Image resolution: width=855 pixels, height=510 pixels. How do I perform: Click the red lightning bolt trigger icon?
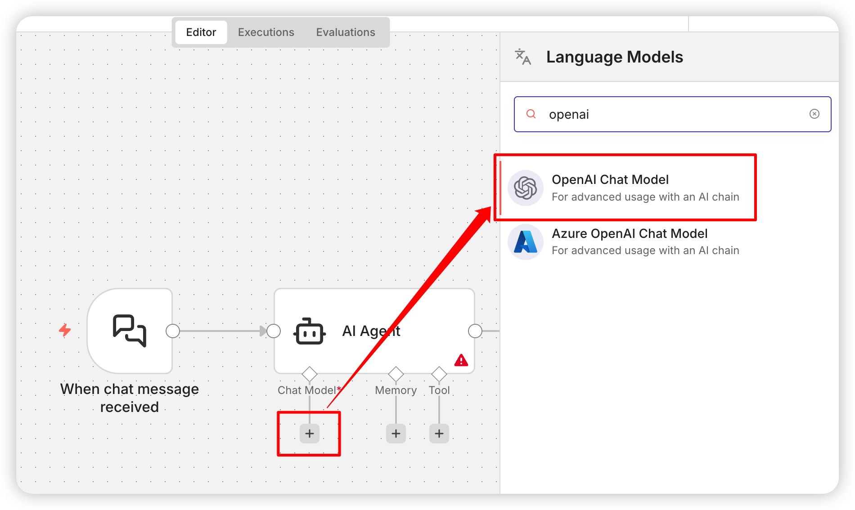pos(65,330)
